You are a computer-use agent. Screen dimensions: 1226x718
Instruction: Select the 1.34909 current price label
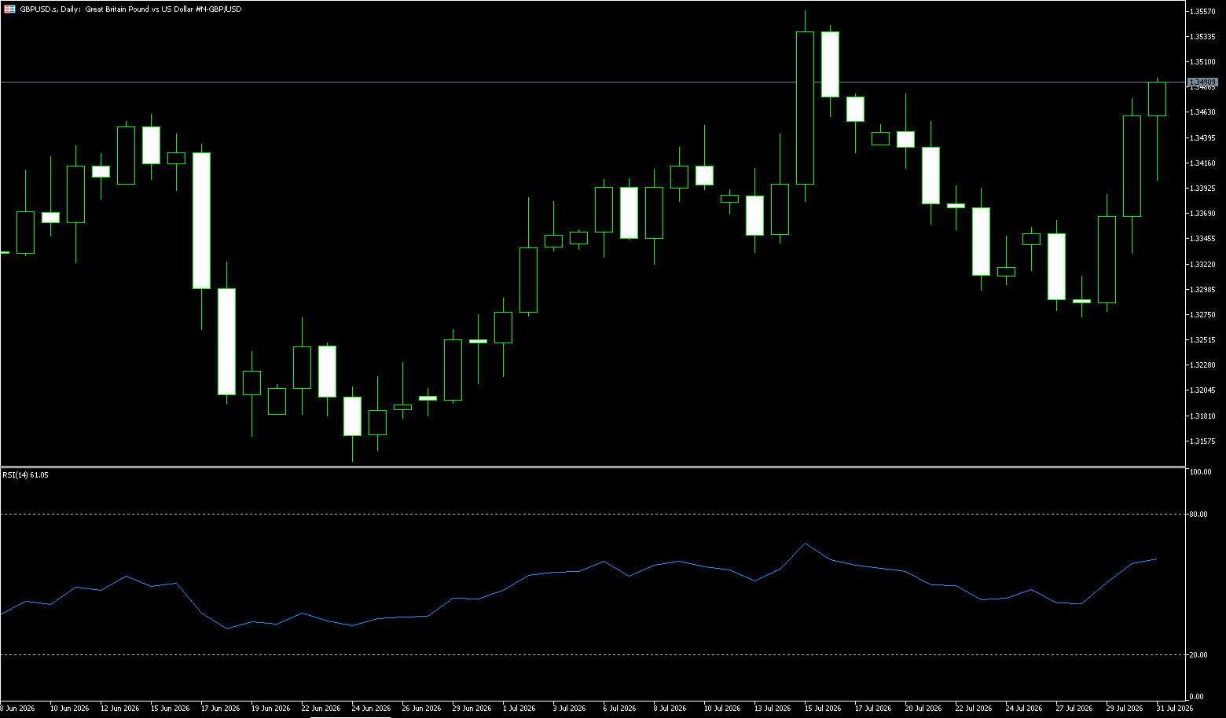pyautogui.click(x=1202, y=82)
